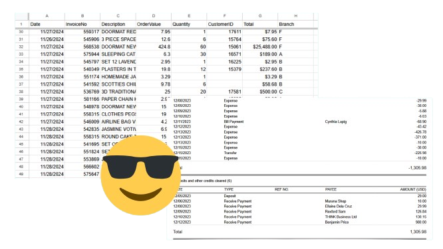Image resolution: width=443 pixels, height=249 pixels.
Task: Click the "Total" header cell in spreadsheet
Action: tap(260, 25)
